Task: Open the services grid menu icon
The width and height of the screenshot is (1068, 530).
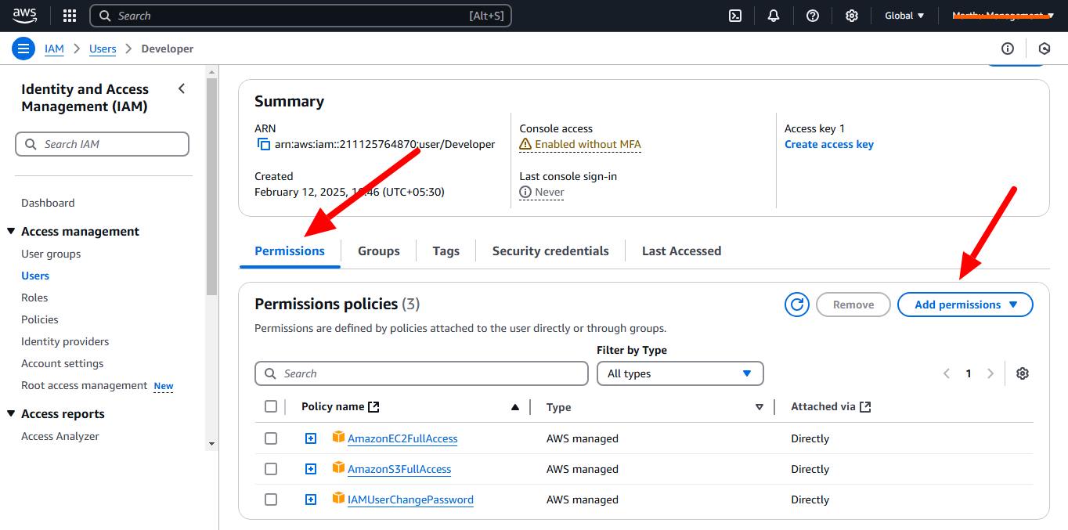Action: click(70, 16)
